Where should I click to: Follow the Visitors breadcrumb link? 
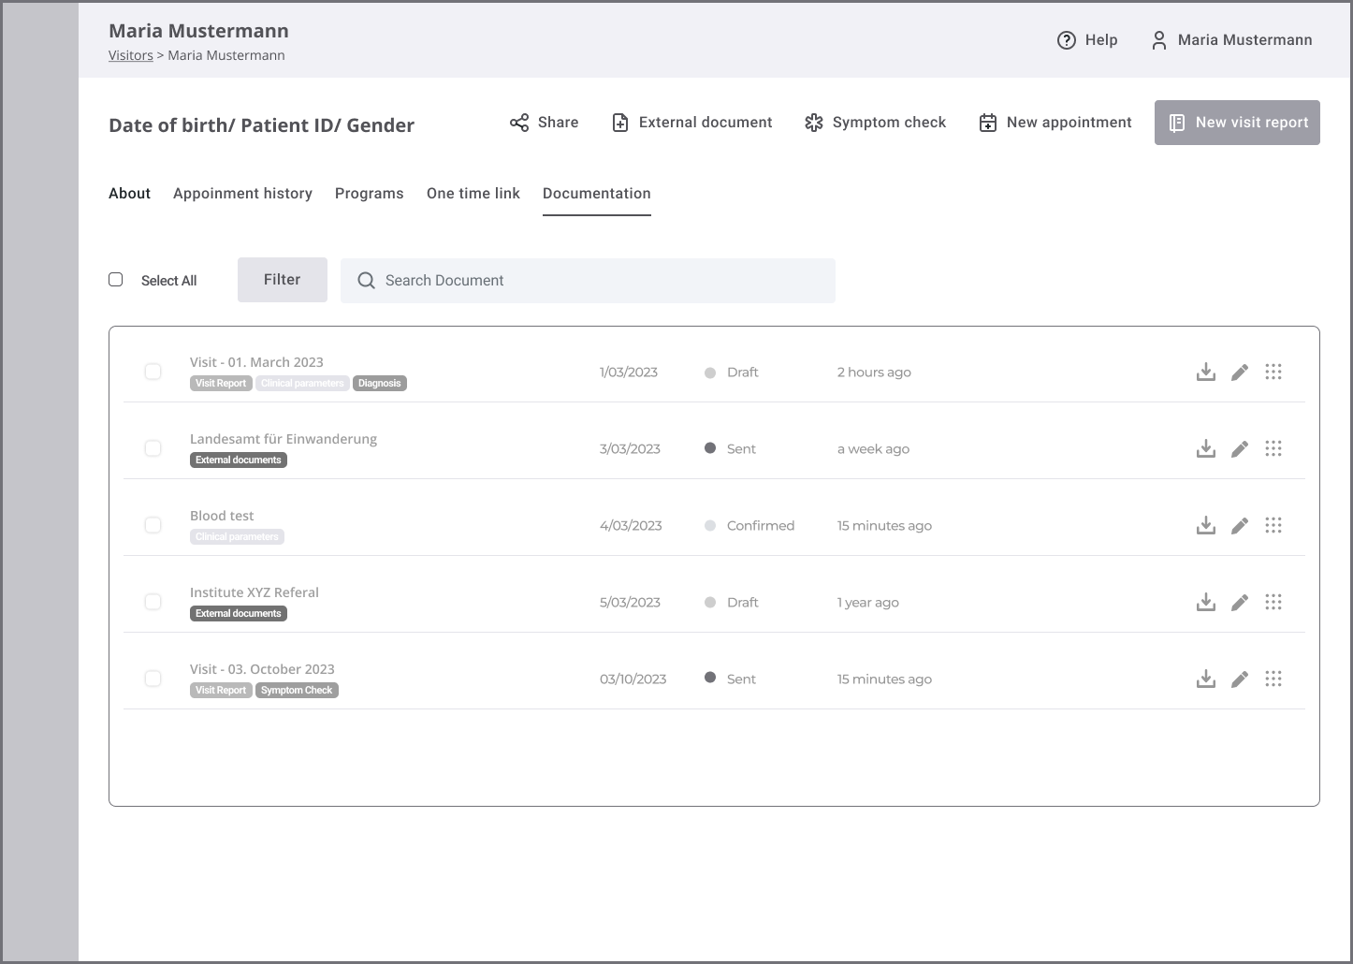click(x=131, y=55)
